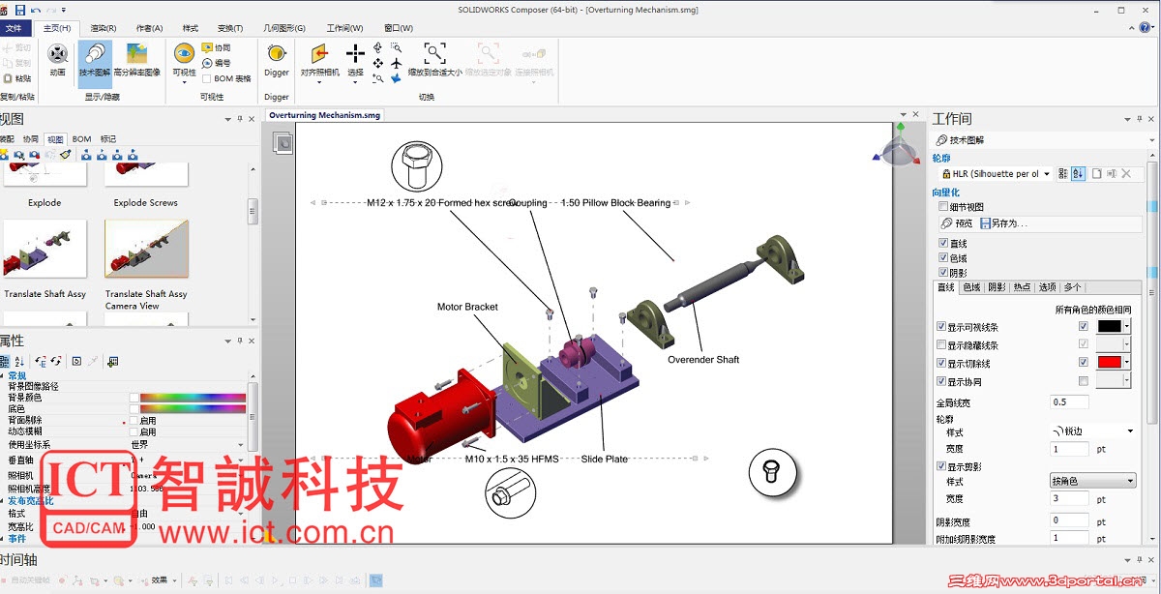The image size is (1161, 594).
Task: Switch to the 渲染(R) ribbon tab
Action: 104,28
